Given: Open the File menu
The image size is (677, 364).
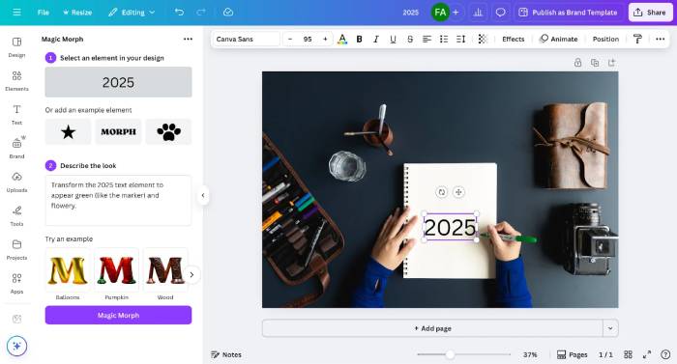Looking at the screenshot, I should pos(44,13).
